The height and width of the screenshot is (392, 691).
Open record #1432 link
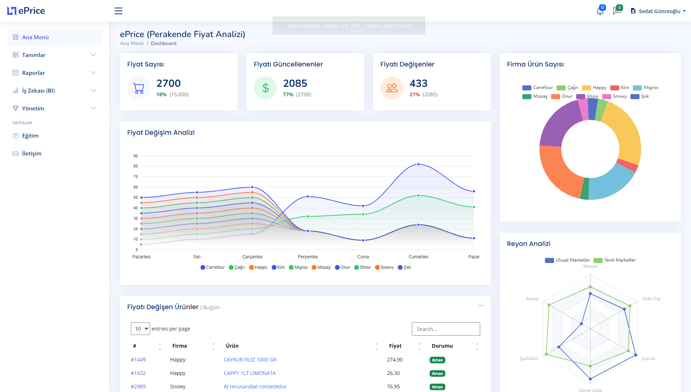click(138, 373)
